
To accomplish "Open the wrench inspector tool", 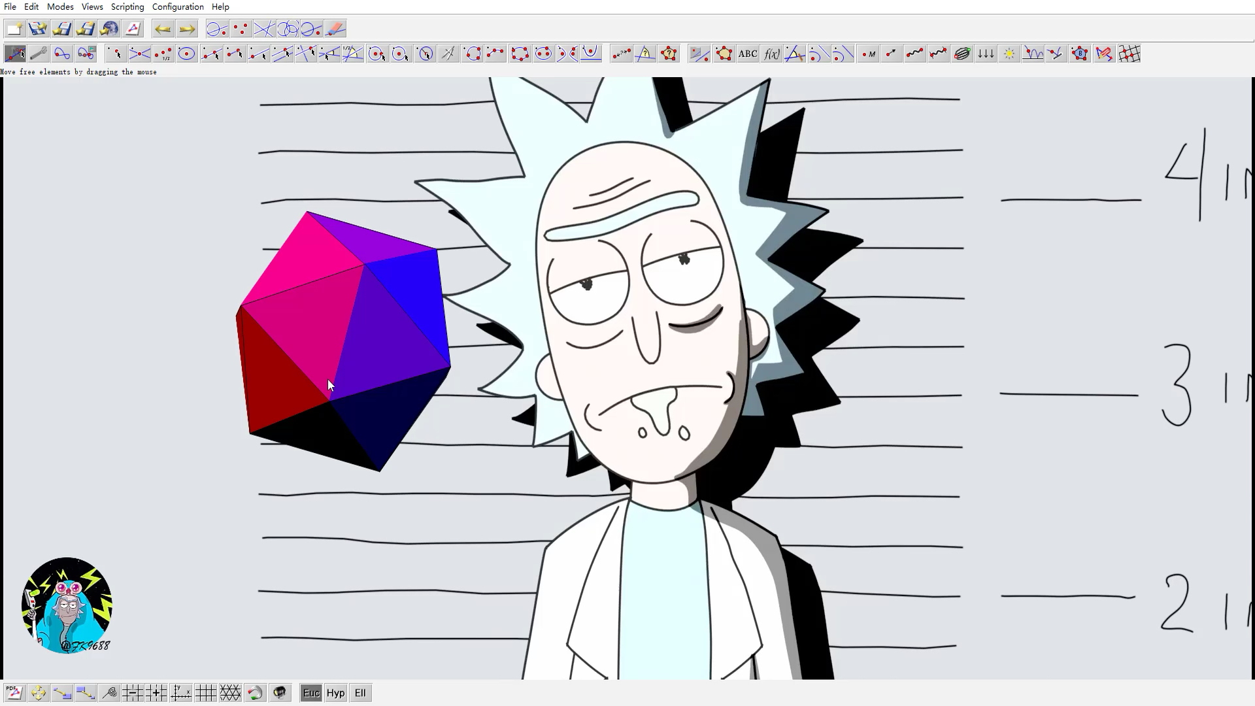I will 39,54.
